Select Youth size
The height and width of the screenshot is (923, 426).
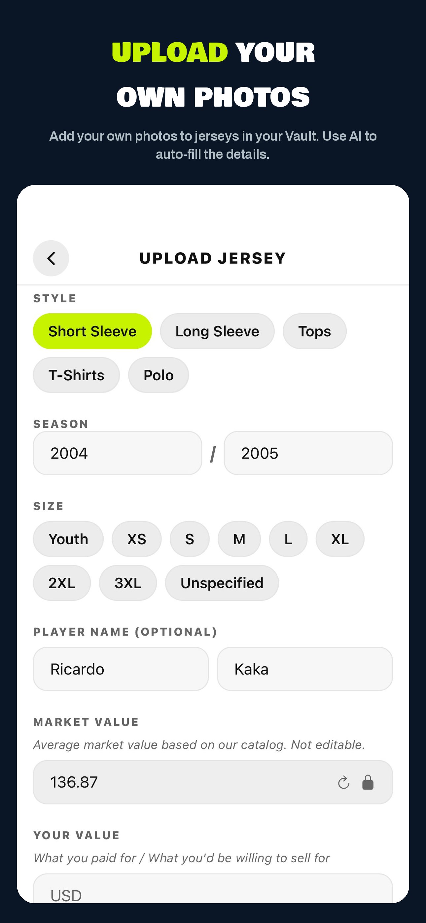coord(68,539)
